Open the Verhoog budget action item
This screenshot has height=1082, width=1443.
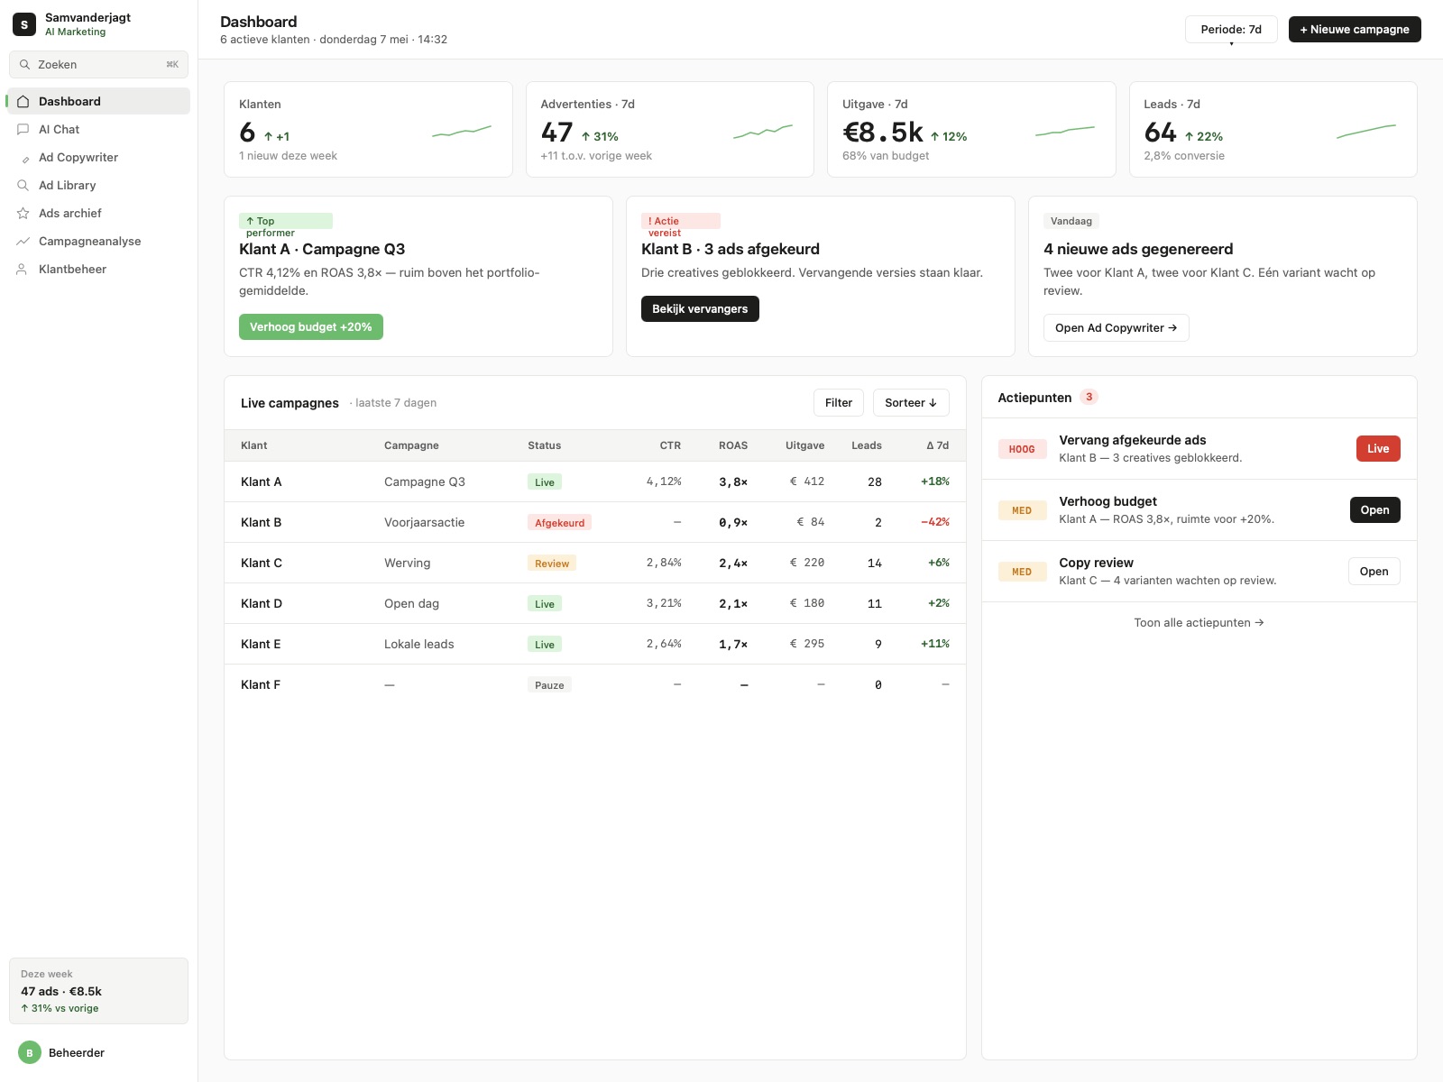click(x=1374, y=509)
